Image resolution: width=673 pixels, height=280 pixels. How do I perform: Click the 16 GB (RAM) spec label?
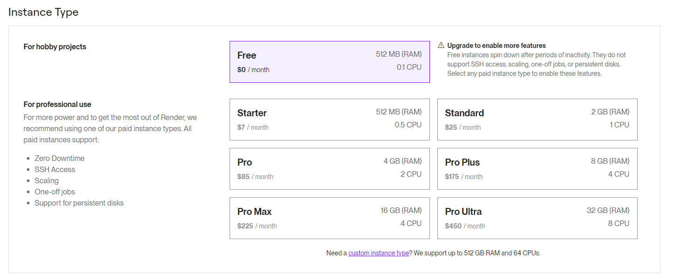click(x=401, y=210)
